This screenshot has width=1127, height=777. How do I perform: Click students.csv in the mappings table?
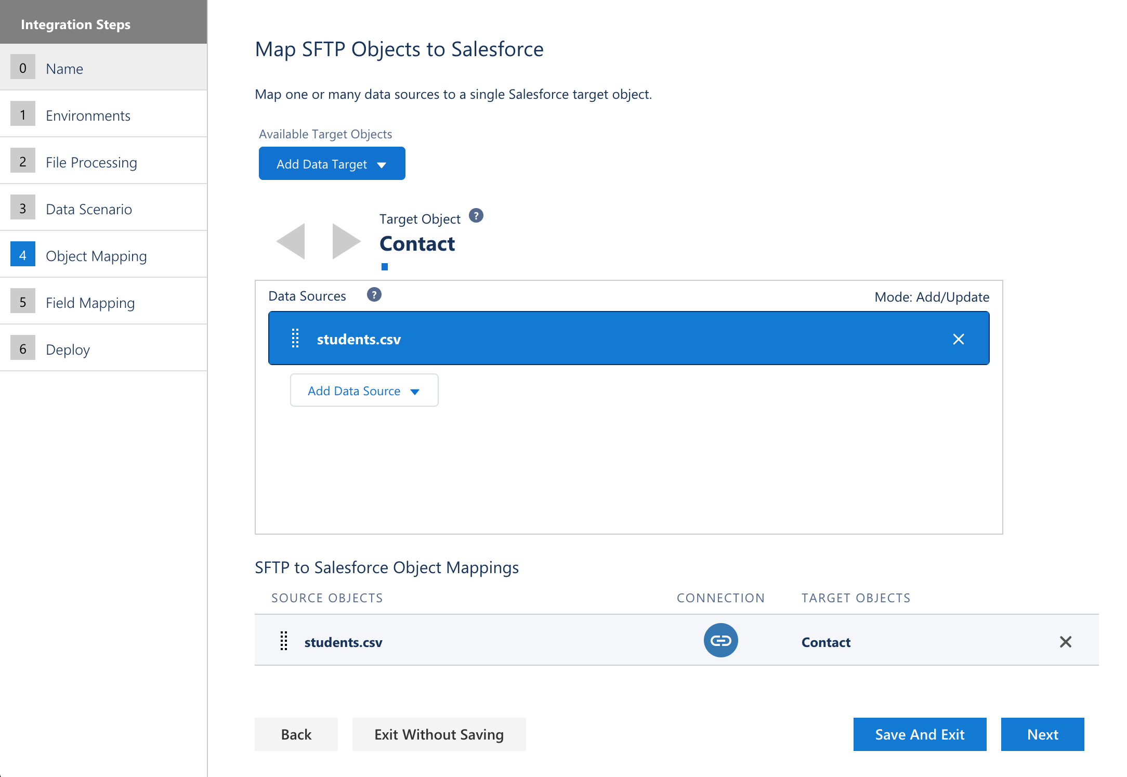pyautogui.click(x=344, y=642)
